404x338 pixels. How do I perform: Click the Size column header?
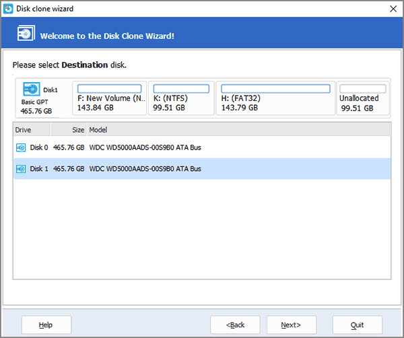(x=69, y=129)
